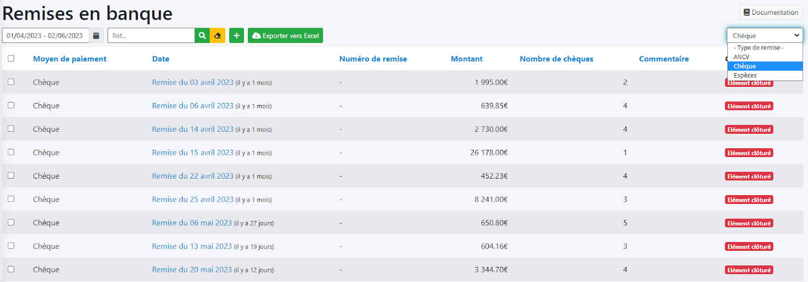This screenshot has width=808, height=282.
Task: Export the list with Exporter vers Excel
Action: click(285, 36)
